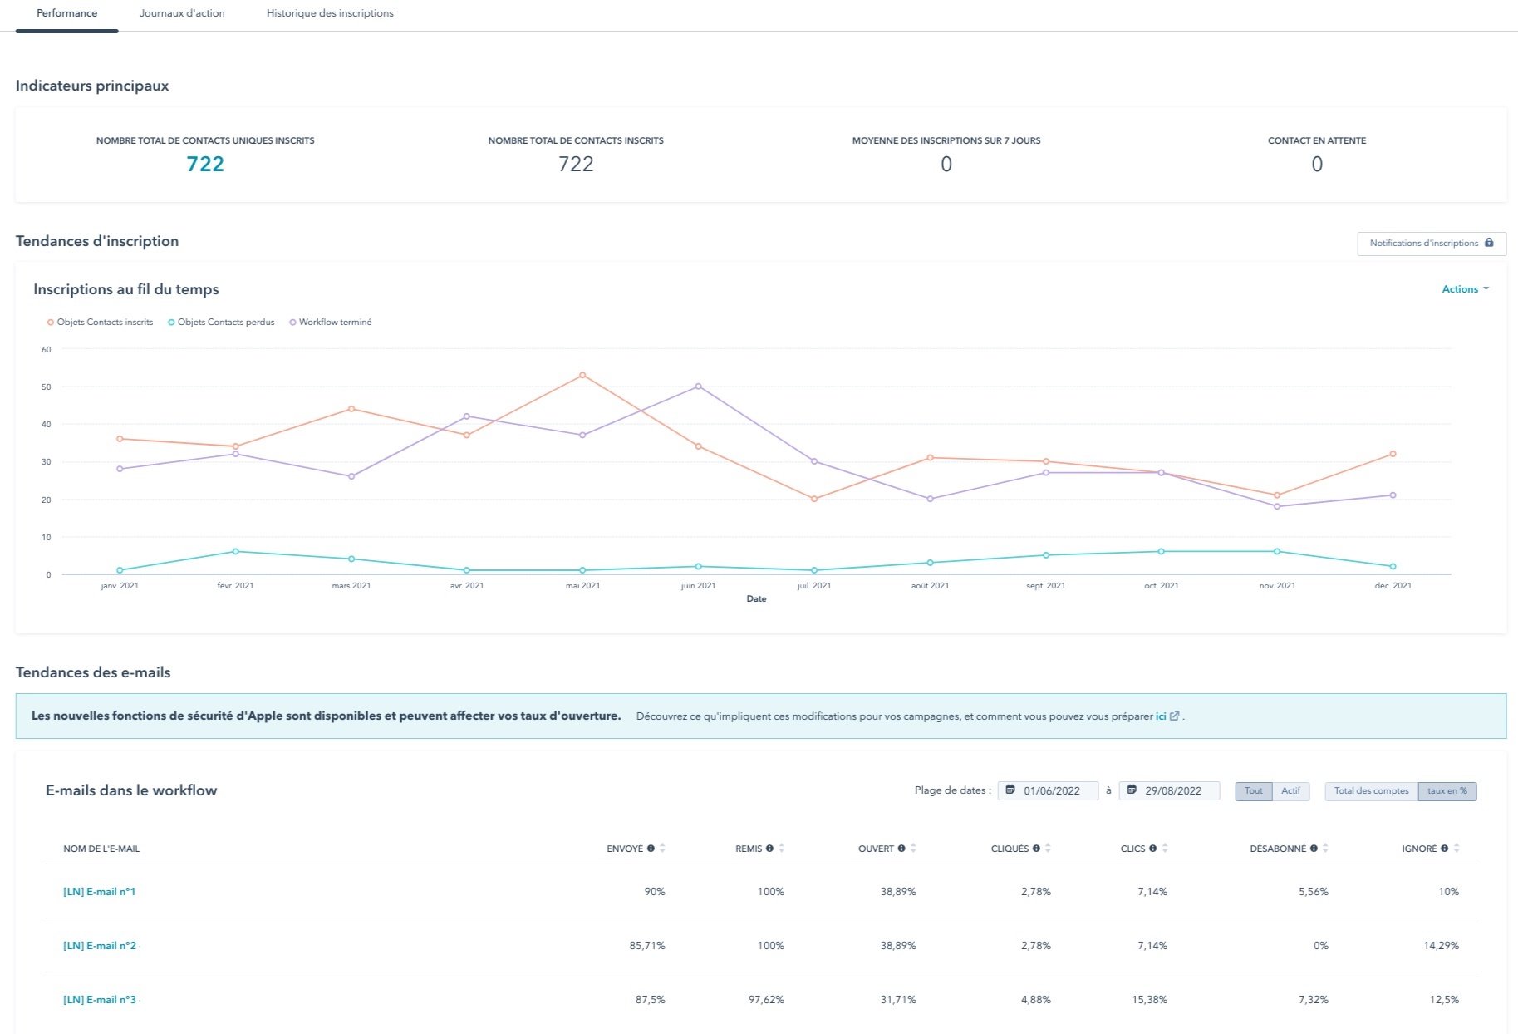The height and width of the screenshot is (1034, 1518).
Task: Click the orange data point at déc. 2021
Action: [x=1393, y=454]
